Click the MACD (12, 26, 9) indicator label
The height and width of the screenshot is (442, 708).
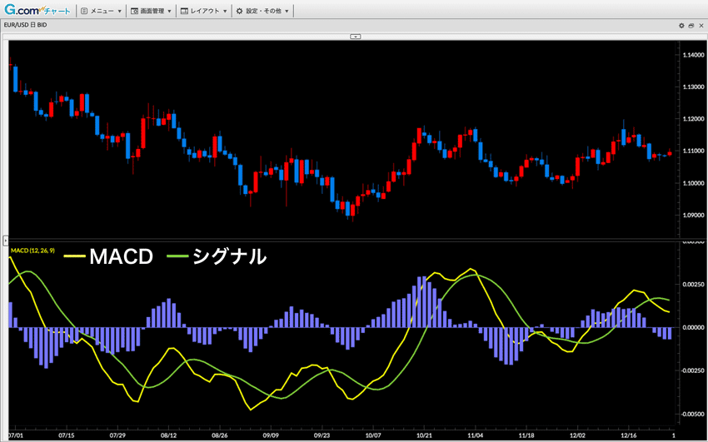[x=33, y=249]
